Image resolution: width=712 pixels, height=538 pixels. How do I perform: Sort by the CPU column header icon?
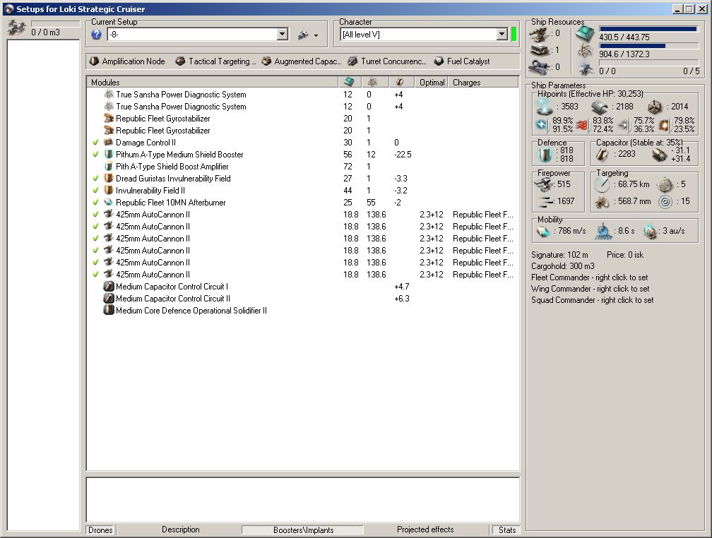pyautogui.click(x=349, y=82)
